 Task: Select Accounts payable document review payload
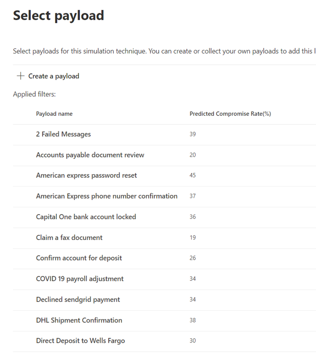click(90, 155)
